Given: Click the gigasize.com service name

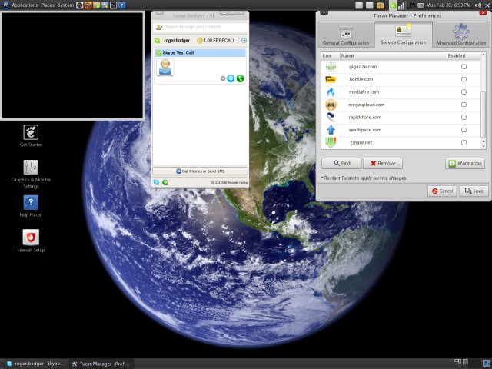Looking at the screenshot, I should [x=363, y=67].
